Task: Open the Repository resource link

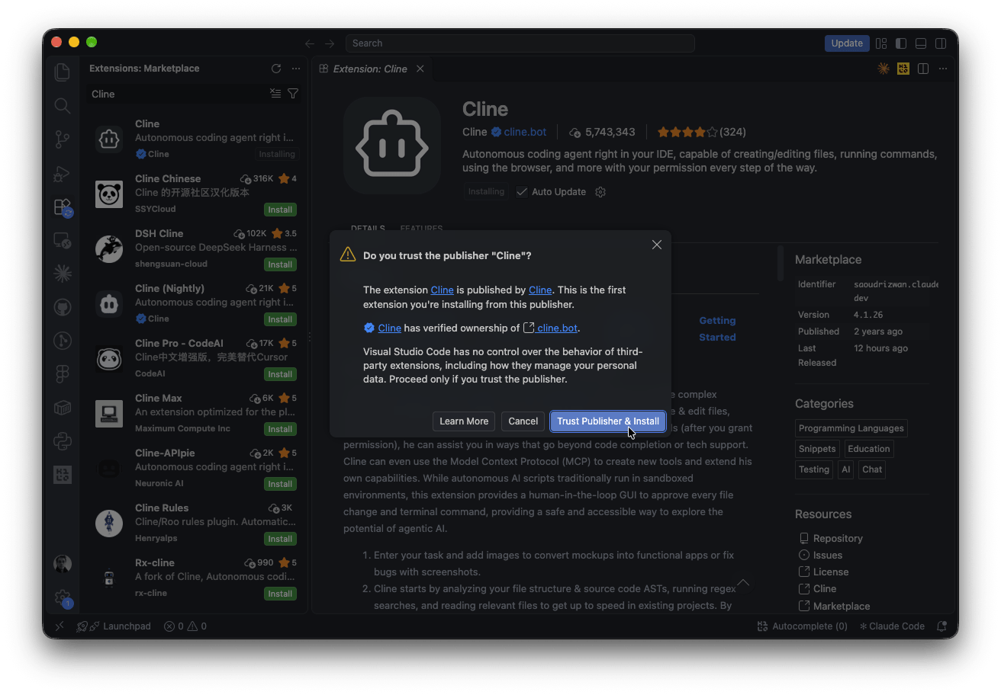Action: (838, 538)
